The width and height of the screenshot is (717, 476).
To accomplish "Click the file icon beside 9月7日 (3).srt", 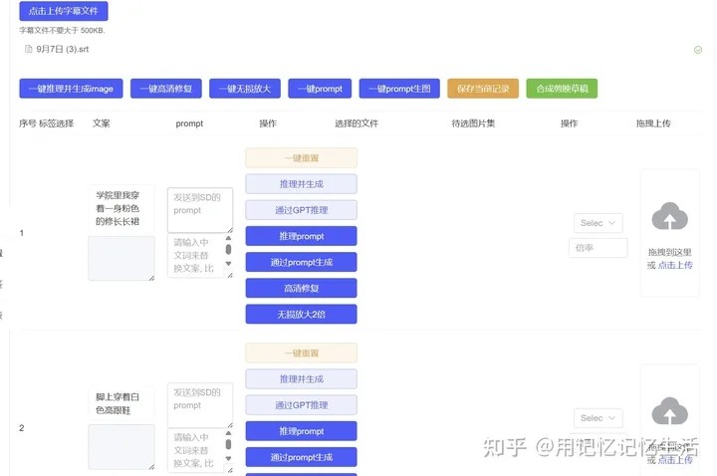I will tap(29, 49).
